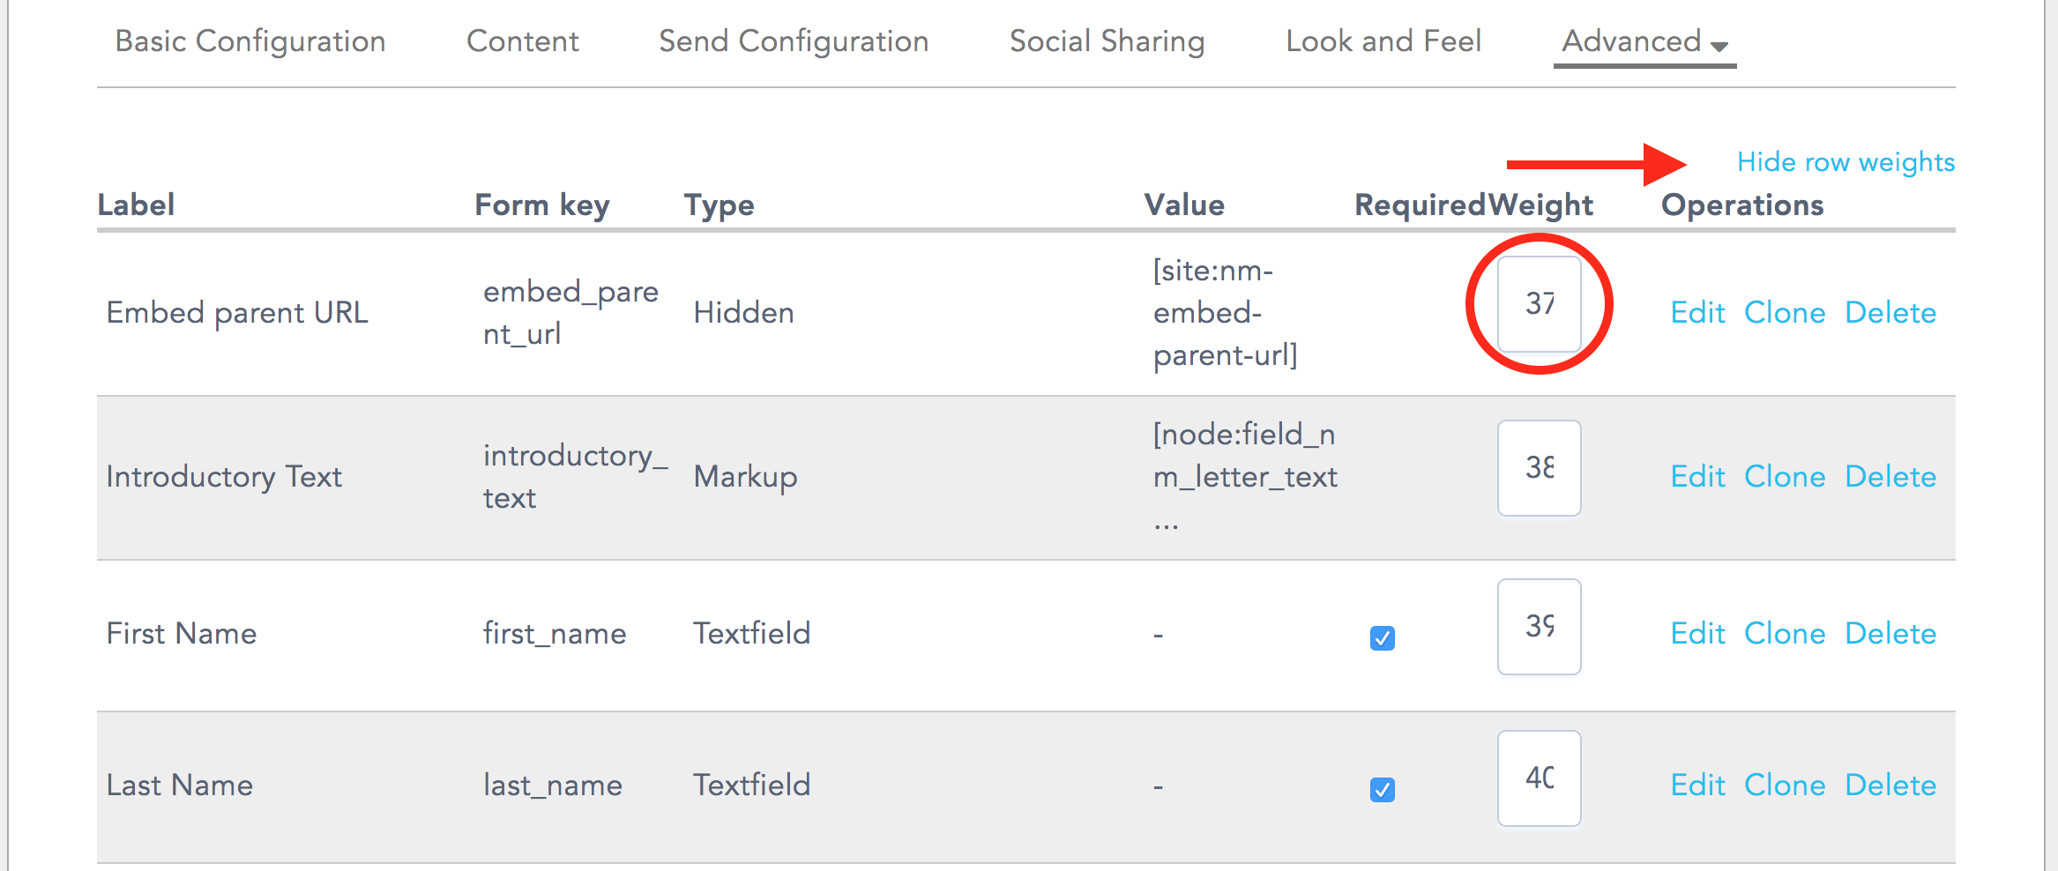Select the weight input for Embed parent URL

(1539, 304)
